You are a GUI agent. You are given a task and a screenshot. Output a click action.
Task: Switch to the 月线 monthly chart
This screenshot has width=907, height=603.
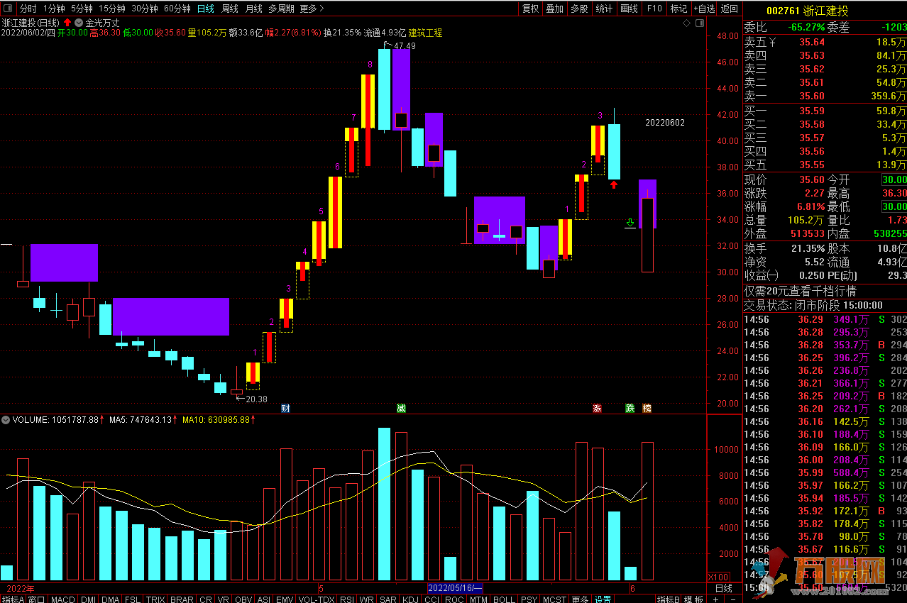[253, 9]
